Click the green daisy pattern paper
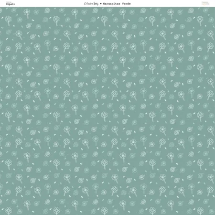 pyautogui.click(x=107, y=111)
